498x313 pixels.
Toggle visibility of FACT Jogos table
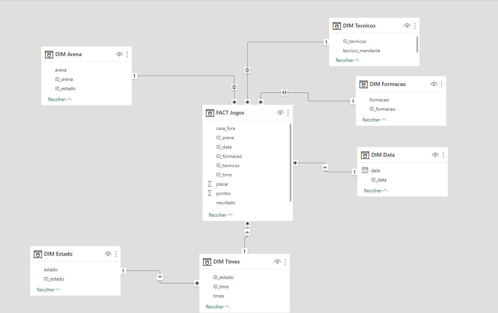coord(280,113)
